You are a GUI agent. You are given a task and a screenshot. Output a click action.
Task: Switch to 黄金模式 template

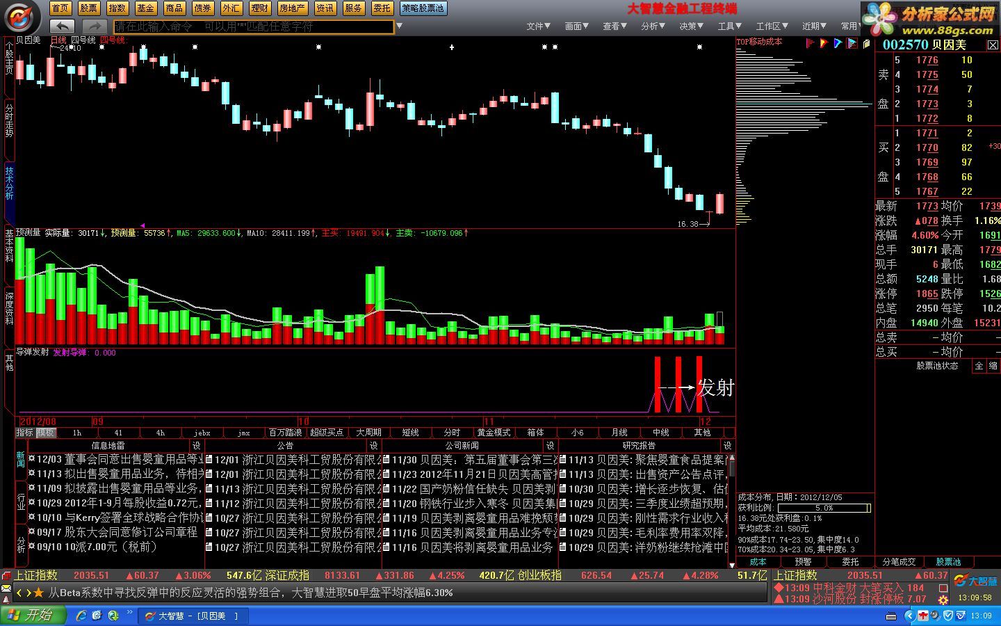[x=494, y=433]
